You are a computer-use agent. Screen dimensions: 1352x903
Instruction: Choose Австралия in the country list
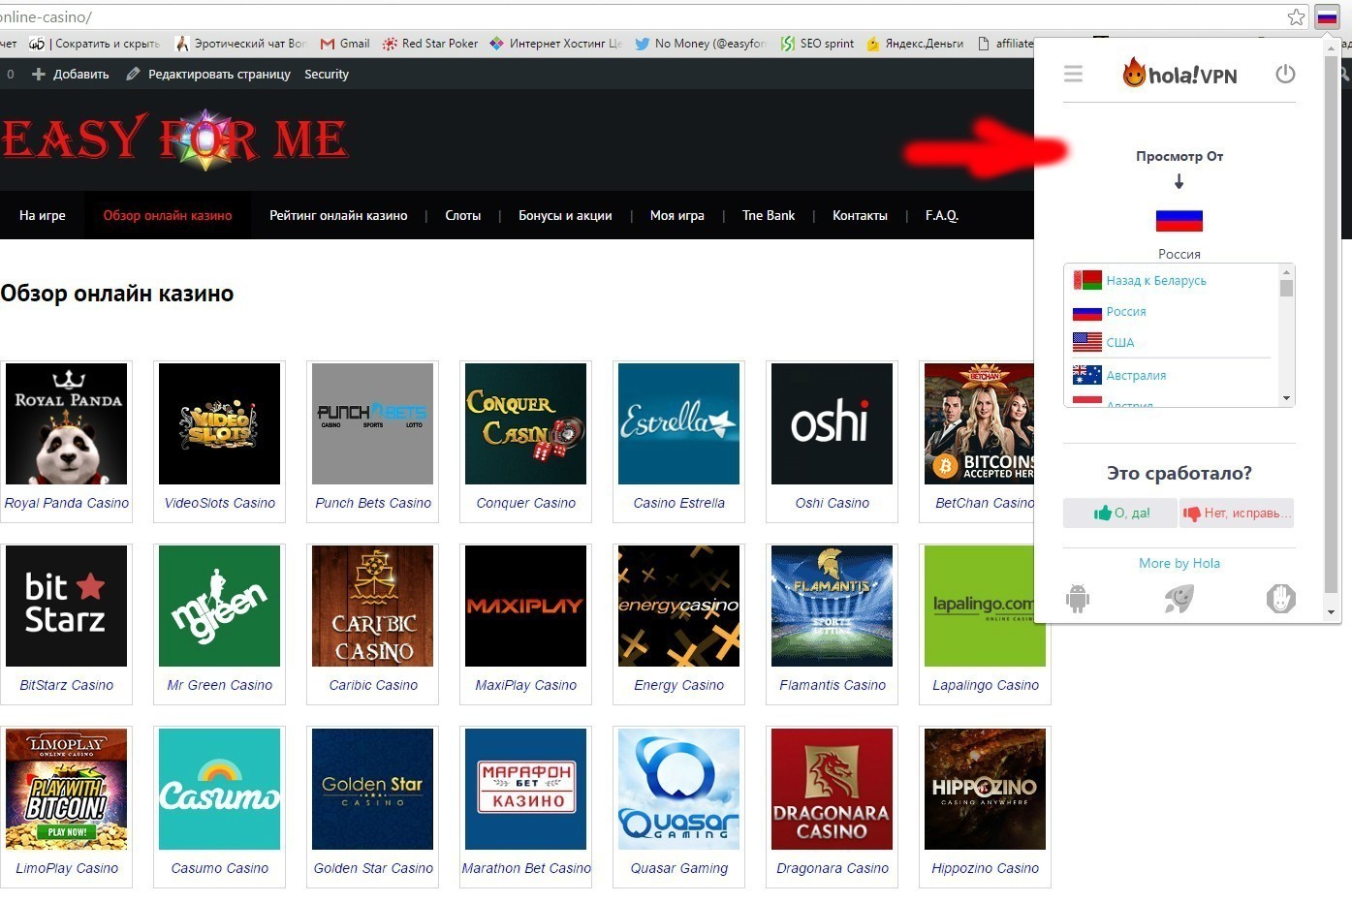click(x=1136, y=375)
